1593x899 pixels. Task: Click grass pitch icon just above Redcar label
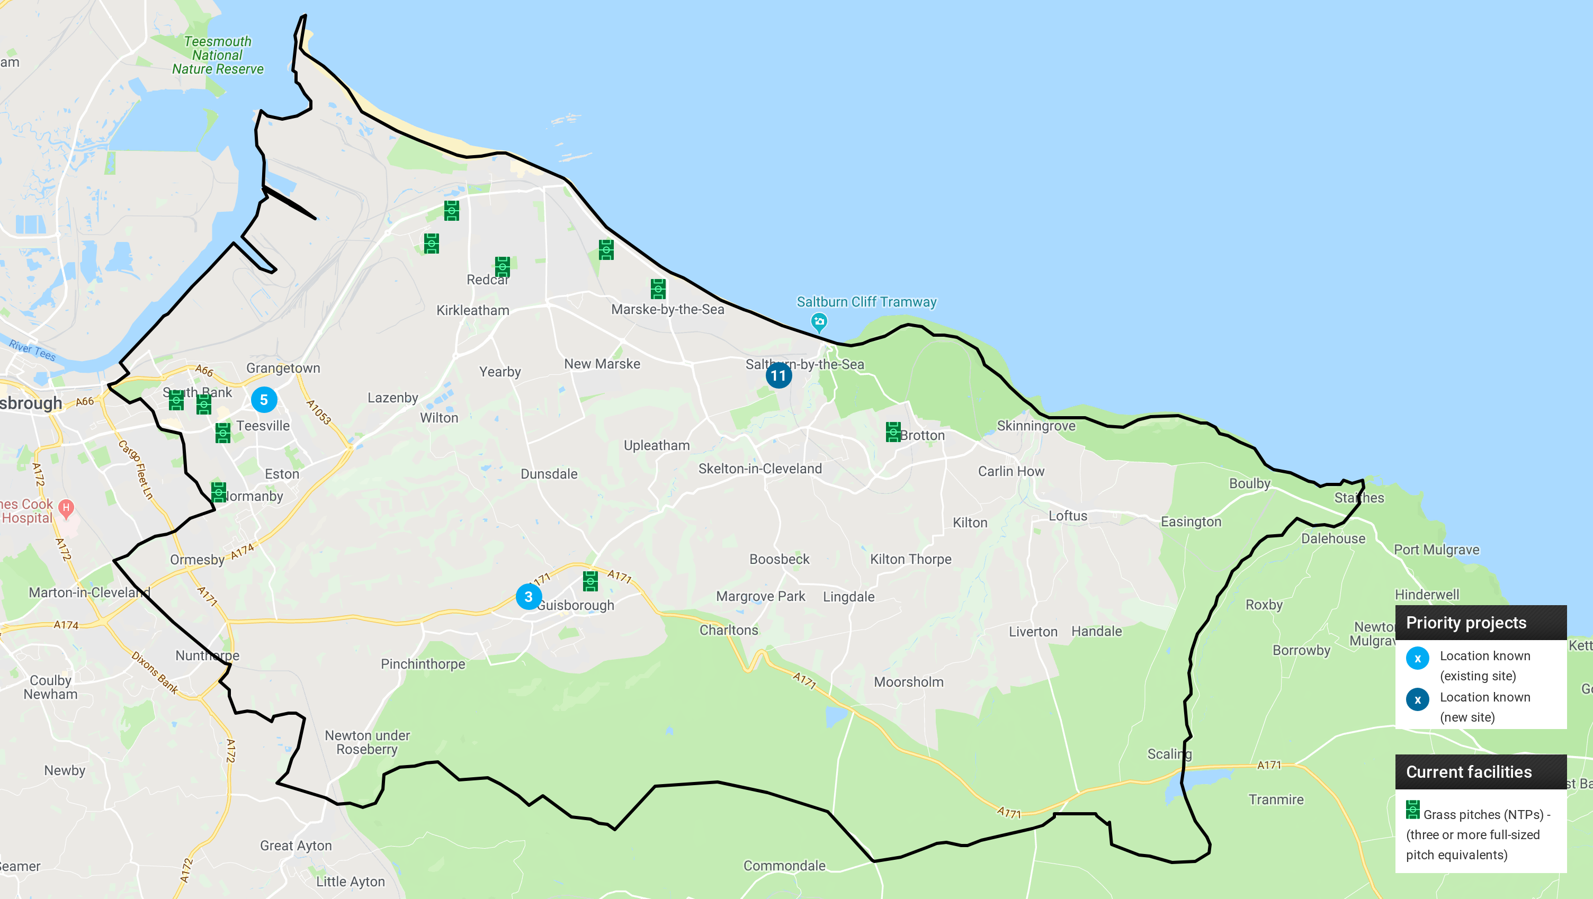pos(502,266)
